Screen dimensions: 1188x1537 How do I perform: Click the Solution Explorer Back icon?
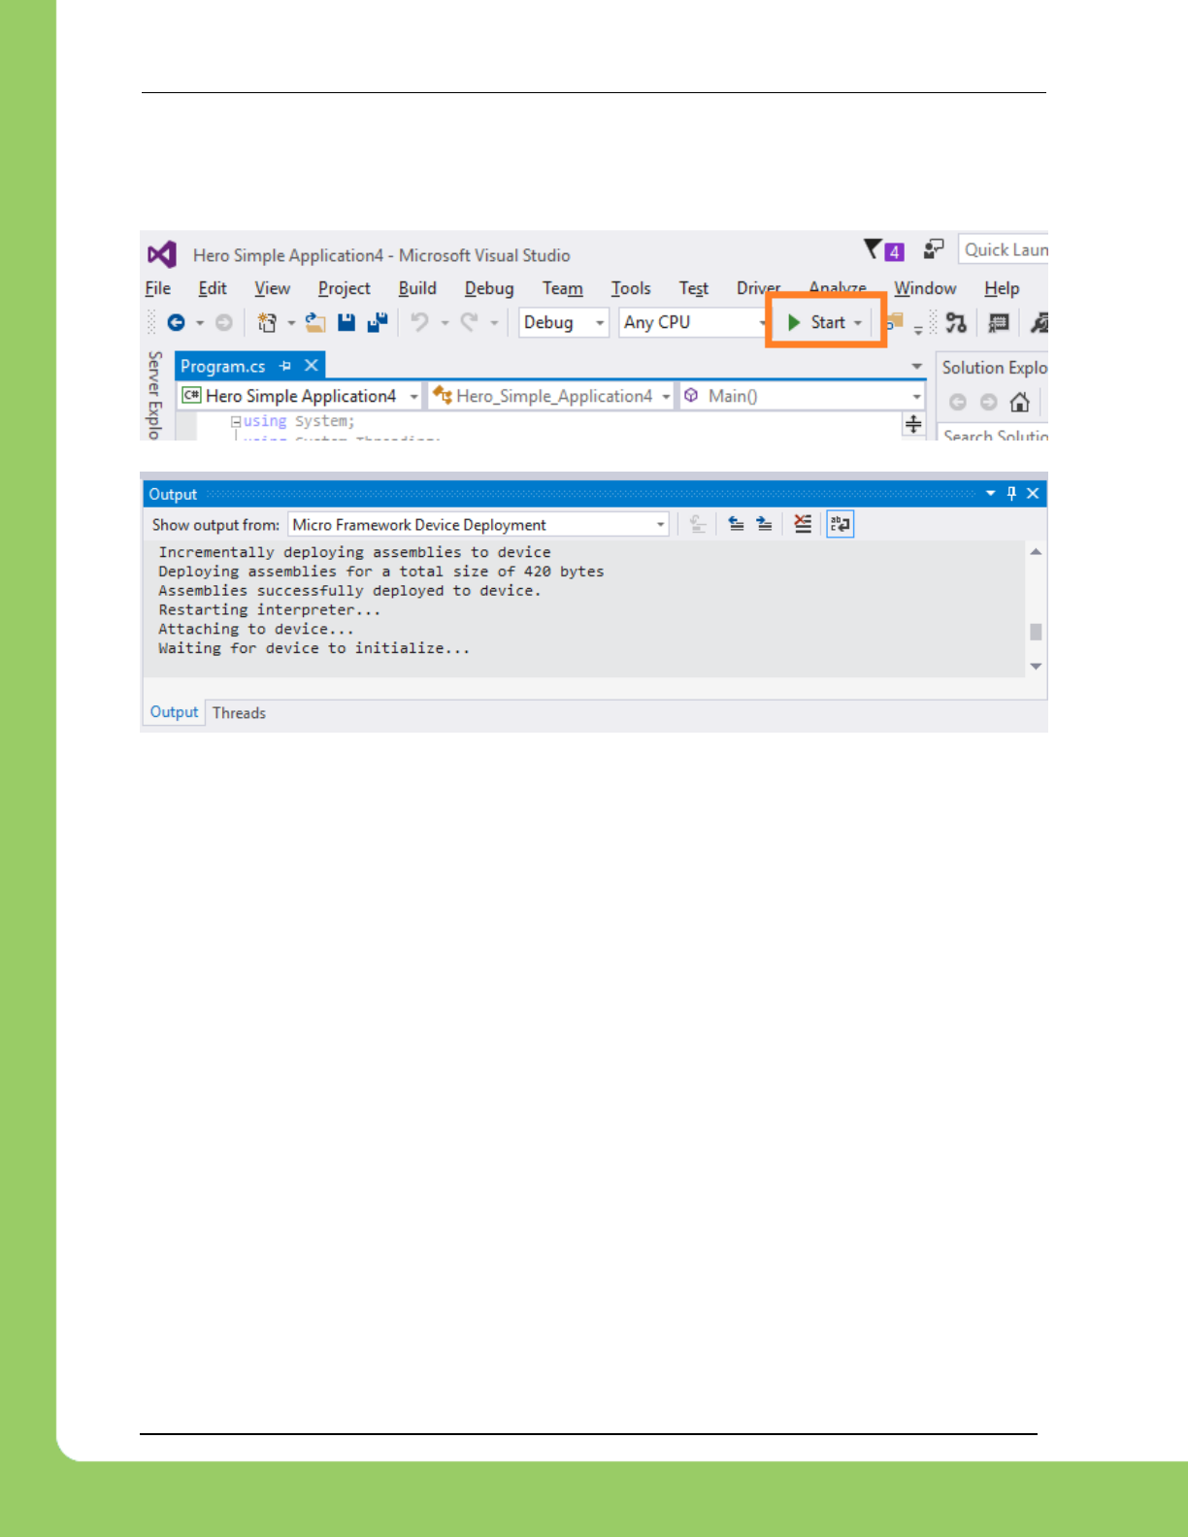click(958, 402)
